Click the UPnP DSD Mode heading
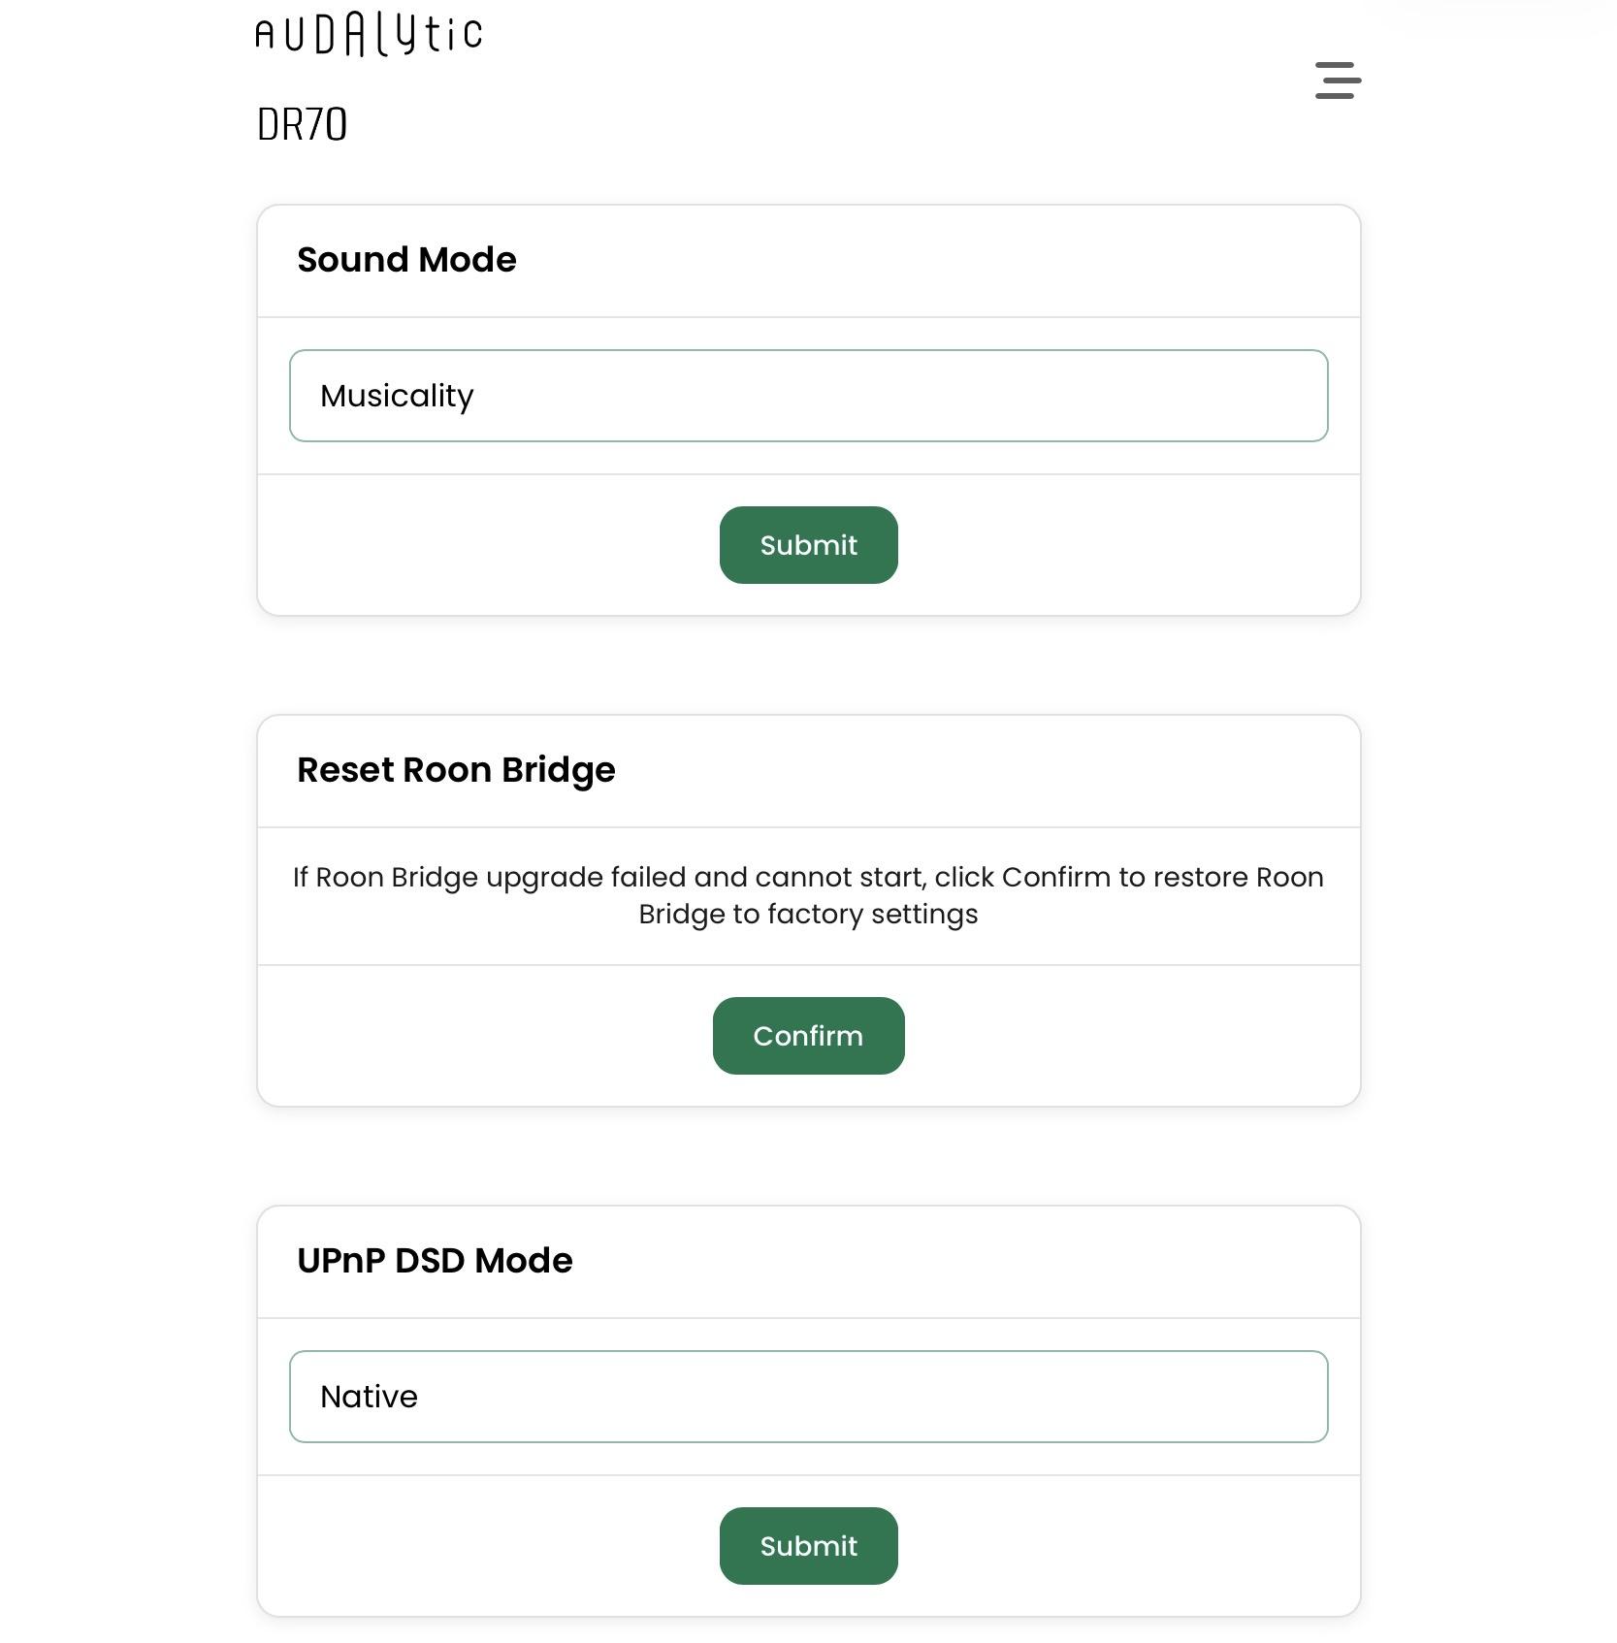Screen dimensions: 1617x1643 tap(435, 1261)
